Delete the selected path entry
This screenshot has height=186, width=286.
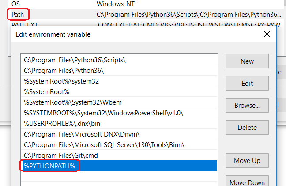247,128
